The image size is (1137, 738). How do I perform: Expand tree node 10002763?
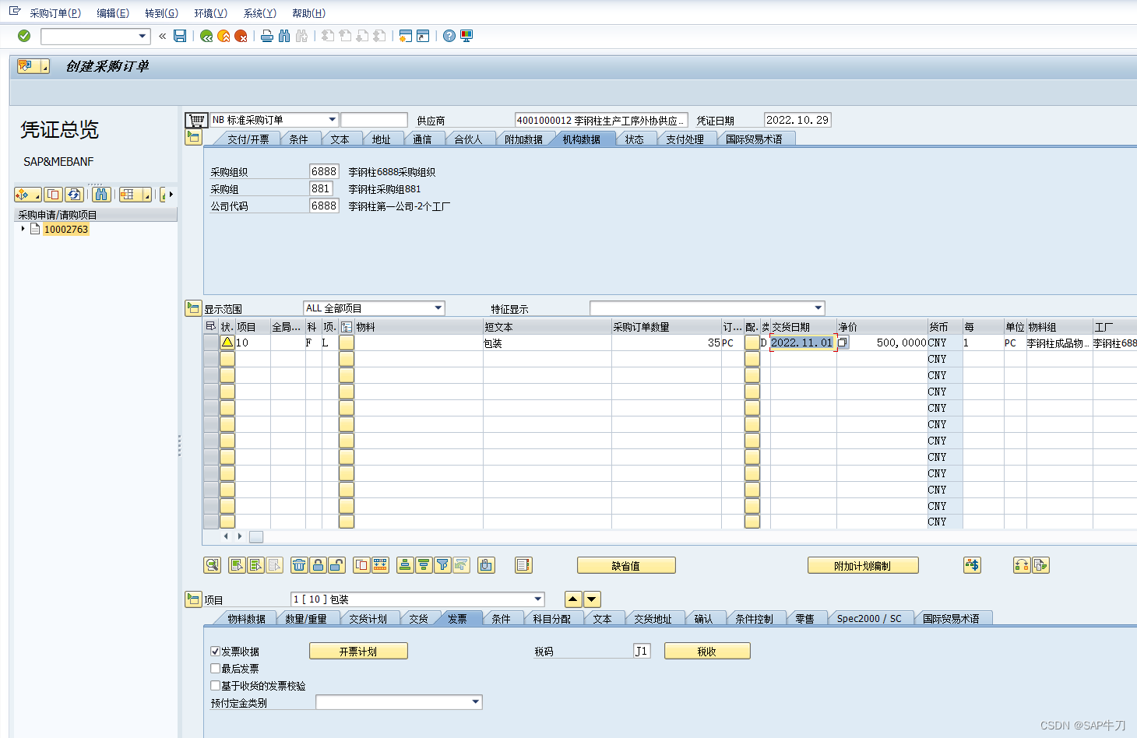click(23, 229)
